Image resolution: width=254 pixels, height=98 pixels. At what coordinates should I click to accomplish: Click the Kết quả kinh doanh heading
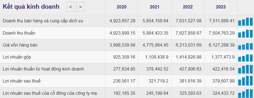click(x=31, y=7)
